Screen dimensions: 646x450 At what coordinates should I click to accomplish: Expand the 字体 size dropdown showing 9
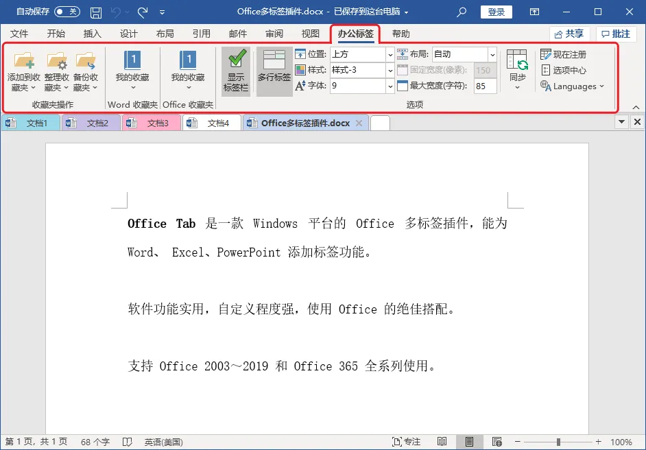pyautogui.click(x=390, y=86)
